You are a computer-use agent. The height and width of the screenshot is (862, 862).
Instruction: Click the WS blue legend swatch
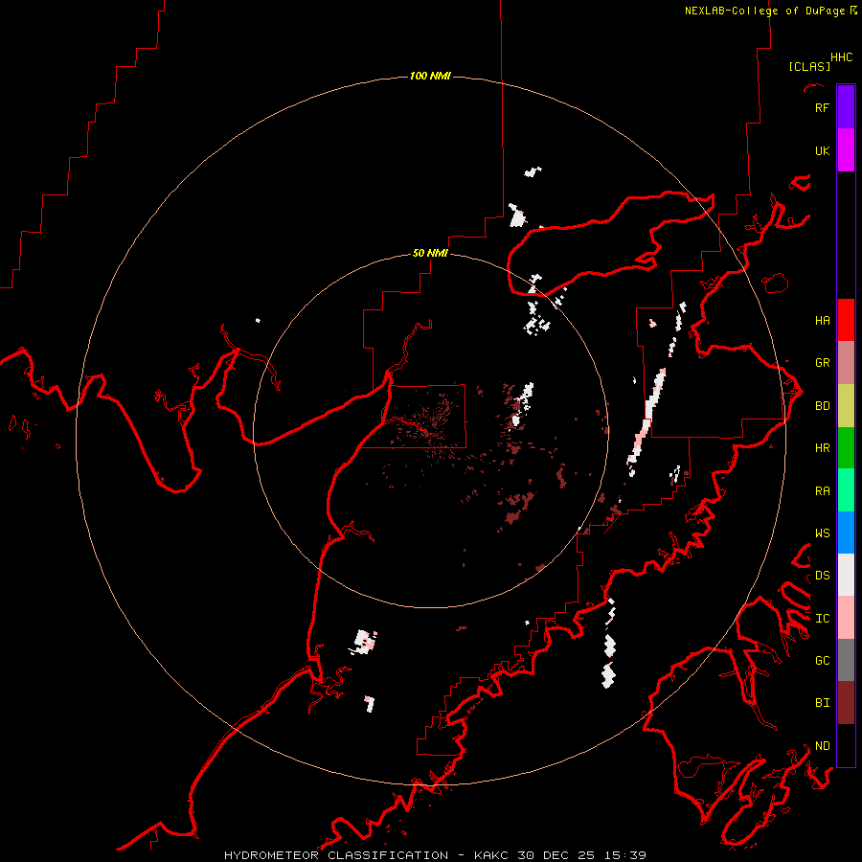pyautogui.click(x=846, y=533)
